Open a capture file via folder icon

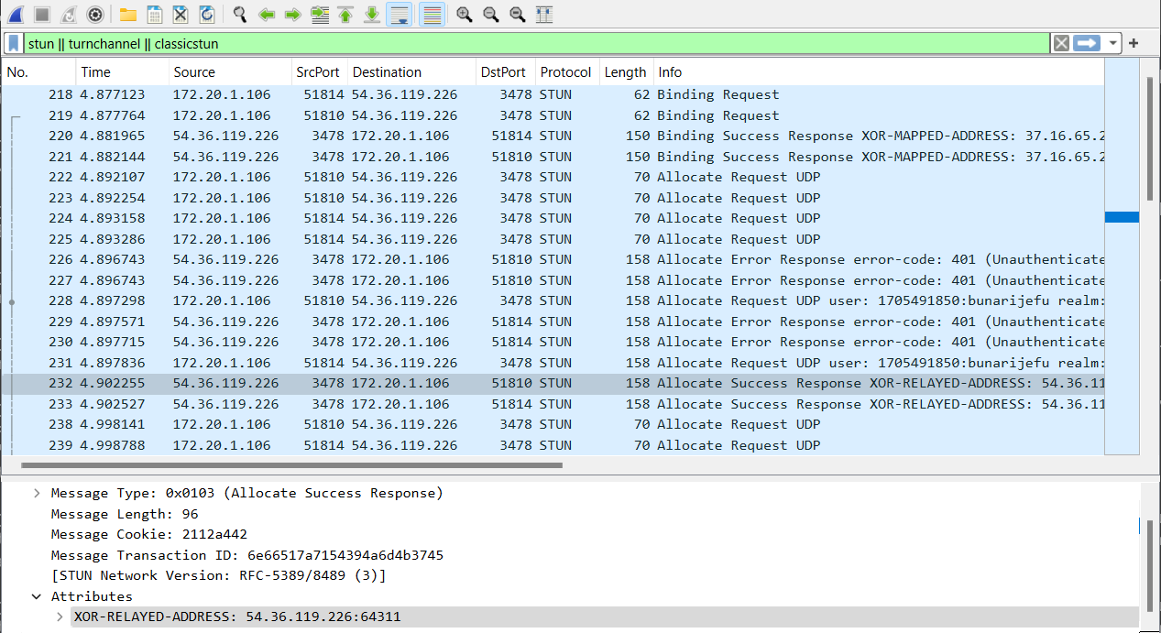pos(128,15)
